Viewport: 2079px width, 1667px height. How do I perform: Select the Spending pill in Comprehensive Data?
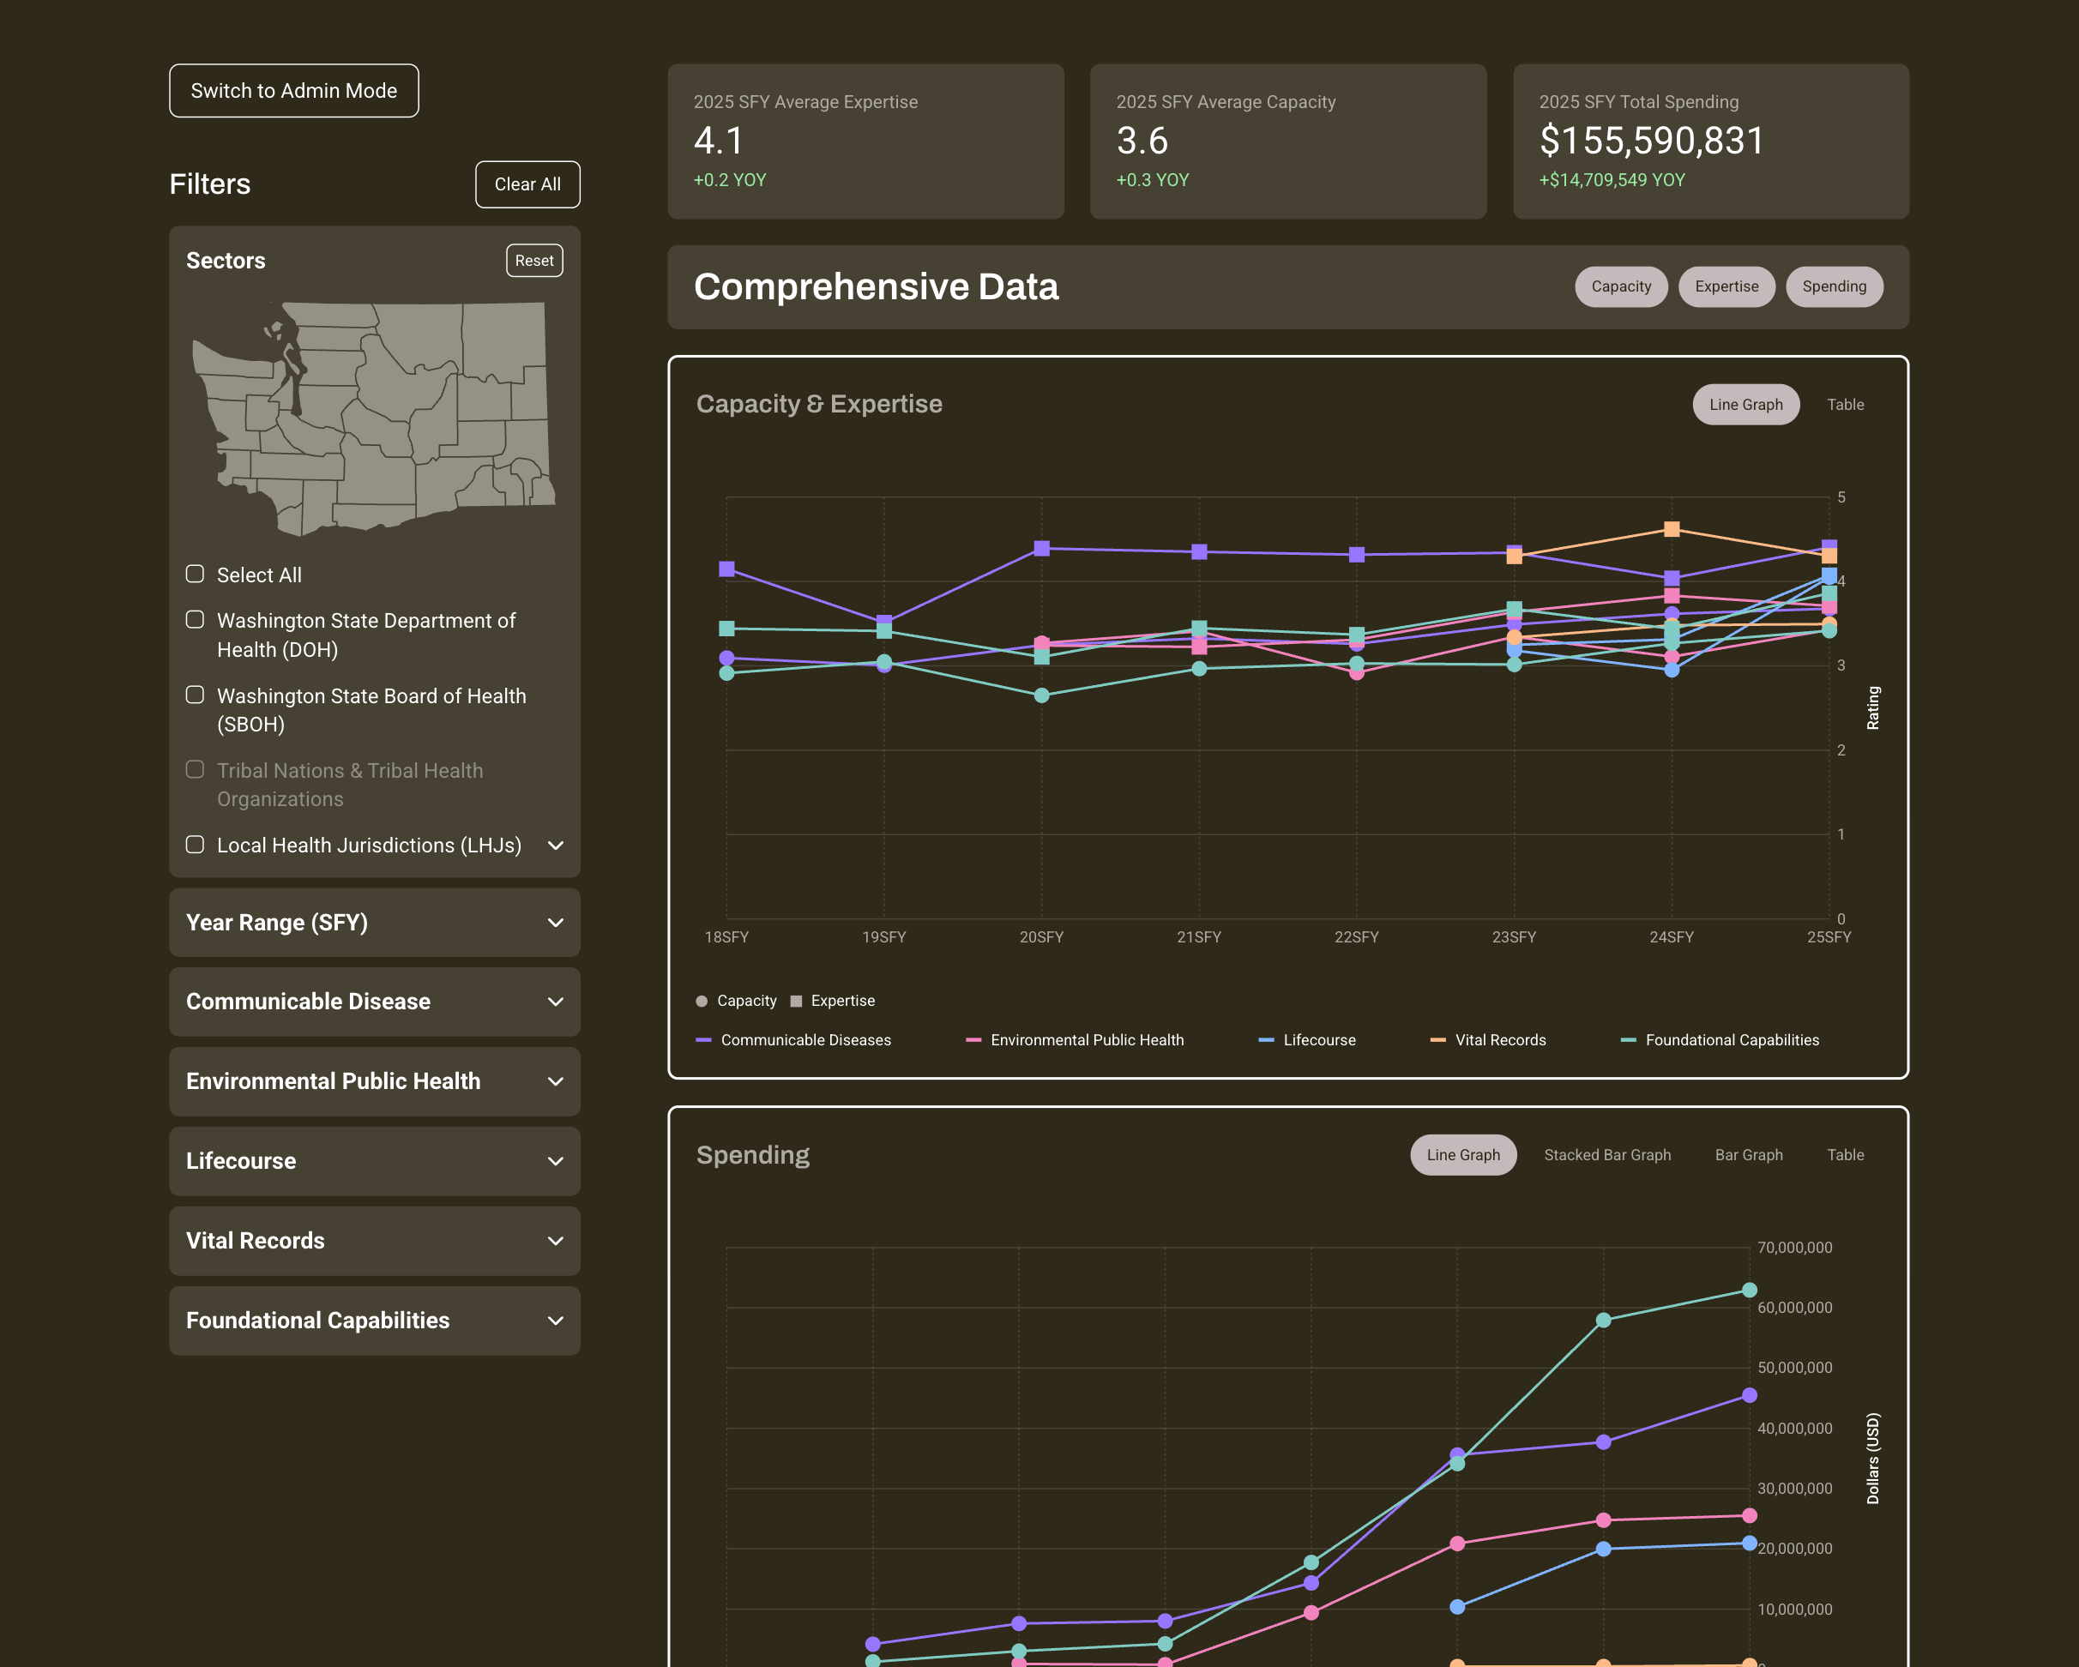(1833, 286)
